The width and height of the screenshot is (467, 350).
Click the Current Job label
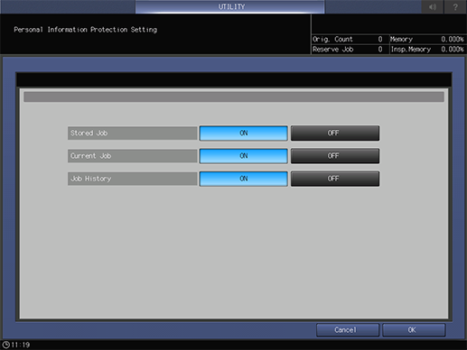coord(133,156)
